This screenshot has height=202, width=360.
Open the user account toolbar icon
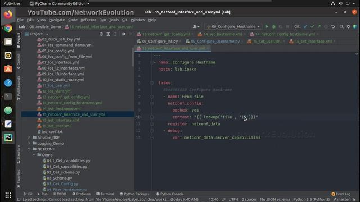click(196, 26)
